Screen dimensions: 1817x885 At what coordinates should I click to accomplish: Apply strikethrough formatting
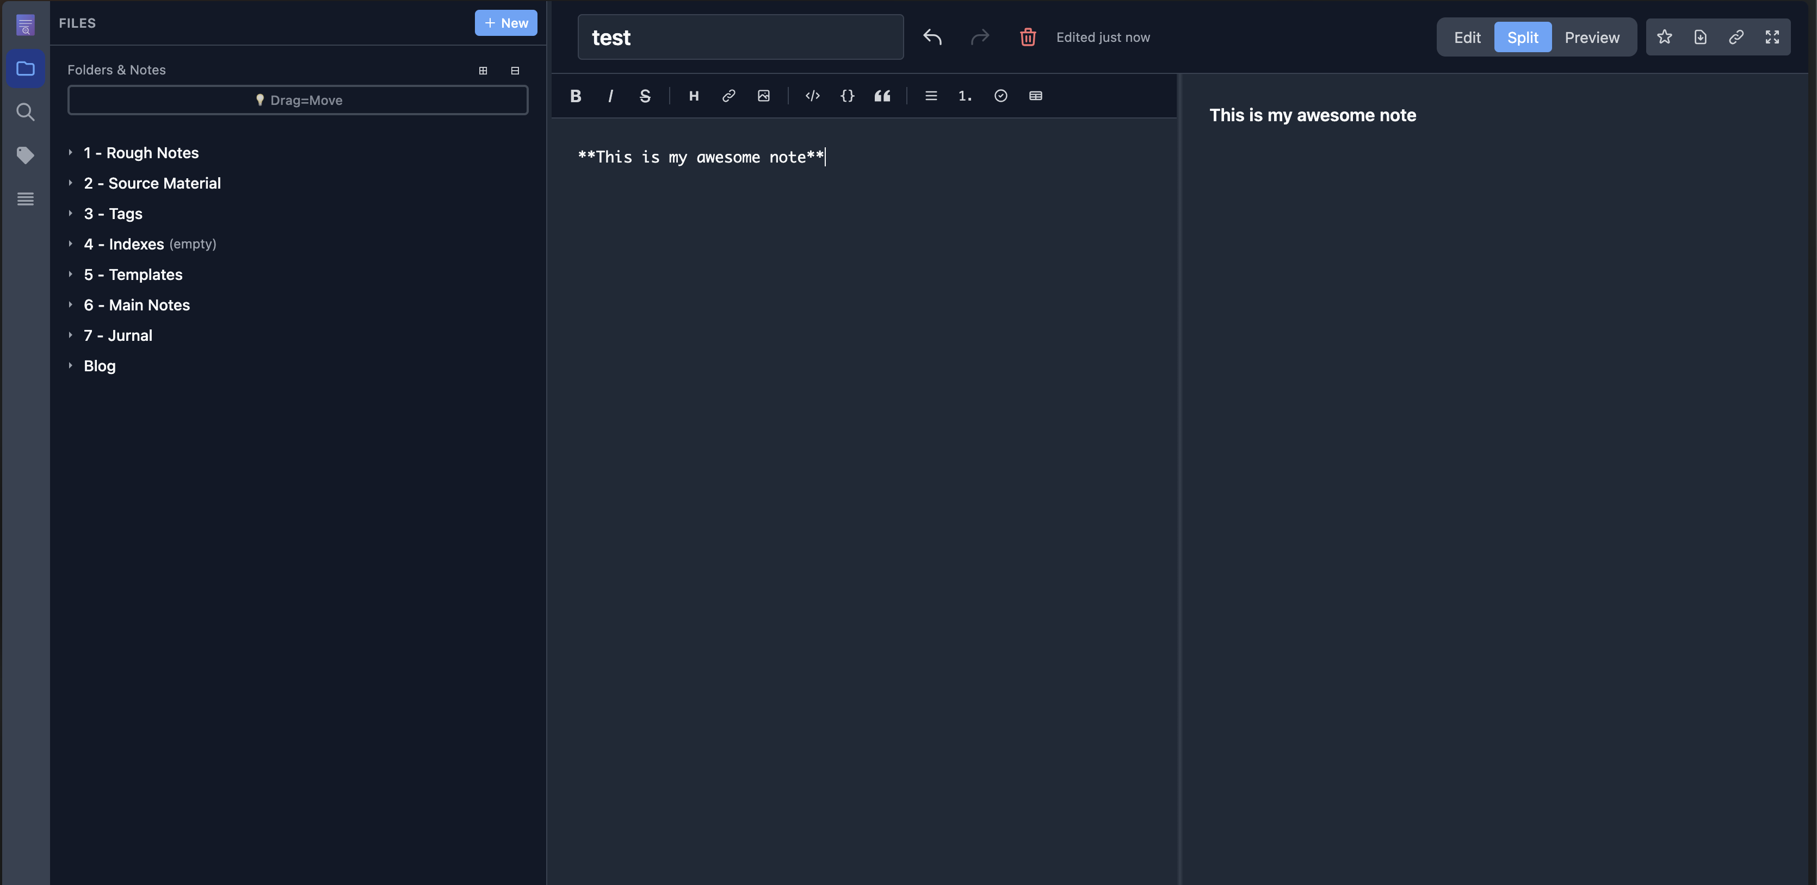click(x=645, y=96)
